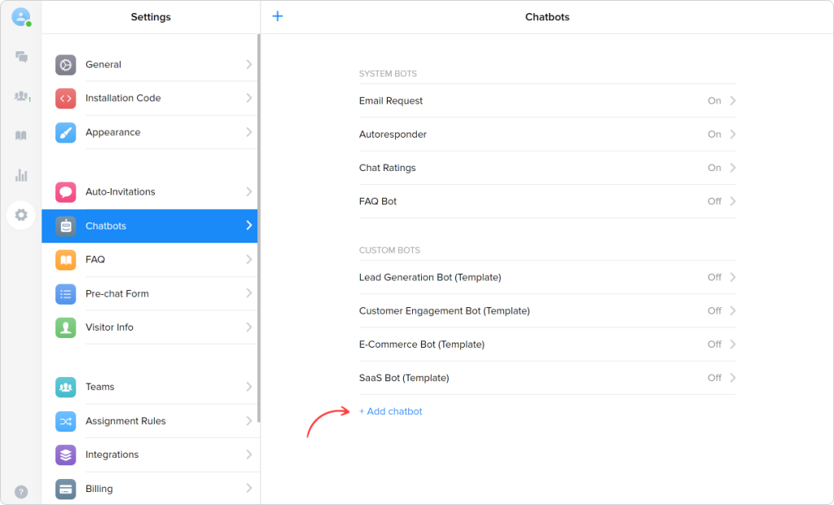The image size is (834, 505).
Task: Click the Installation Code angle-brackets icon
Action: point(65,98)
